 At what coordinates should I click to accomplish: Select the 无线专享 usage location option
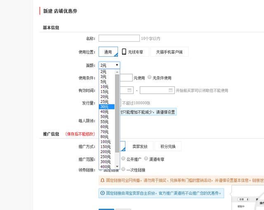(134, 52)
